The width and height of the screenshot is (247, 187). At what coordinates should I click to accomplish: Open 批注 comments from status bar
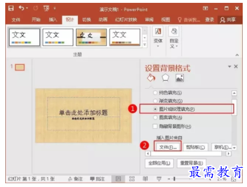point(97,179)
